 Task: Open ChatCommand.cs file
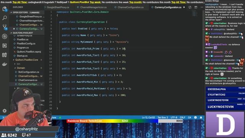28,80
